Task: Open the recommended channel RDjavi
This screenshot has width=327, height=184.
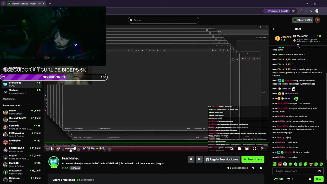Action: pyautogui.click(x=22, y=157)
